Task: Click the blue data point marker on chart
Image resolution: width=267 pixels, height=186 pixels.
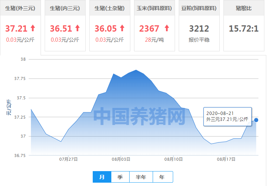Action: pyautogui.click(x=256, y=120)
